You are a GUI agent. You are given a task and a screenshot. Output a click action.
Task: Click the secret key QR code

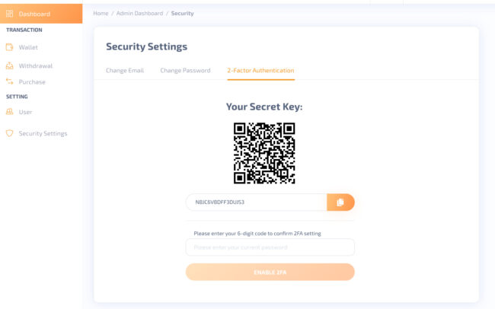tap(264, 153)
